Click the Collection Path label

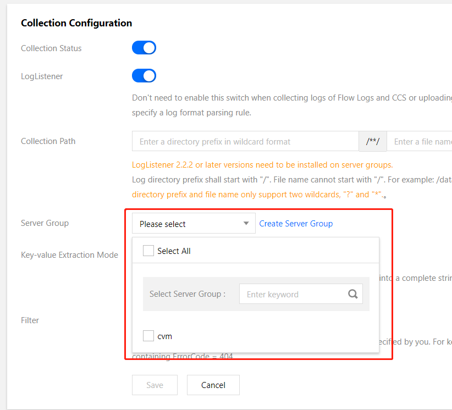48,141
